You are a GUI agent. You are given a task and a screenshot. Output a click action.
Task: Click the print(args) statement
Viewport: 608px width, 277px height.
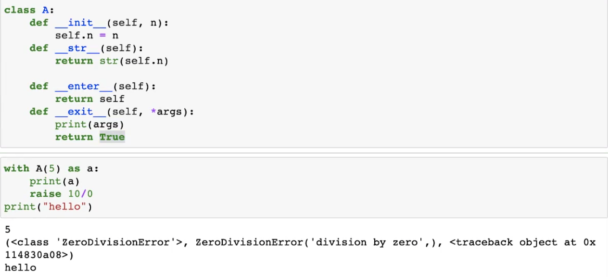89,124
